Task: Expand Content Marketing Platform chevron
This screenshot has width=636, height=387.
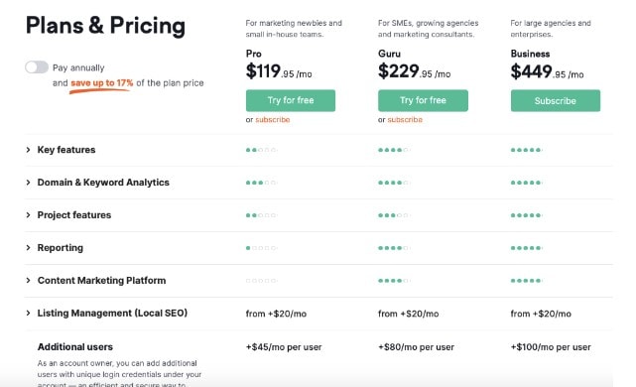Action: (28, 280)
